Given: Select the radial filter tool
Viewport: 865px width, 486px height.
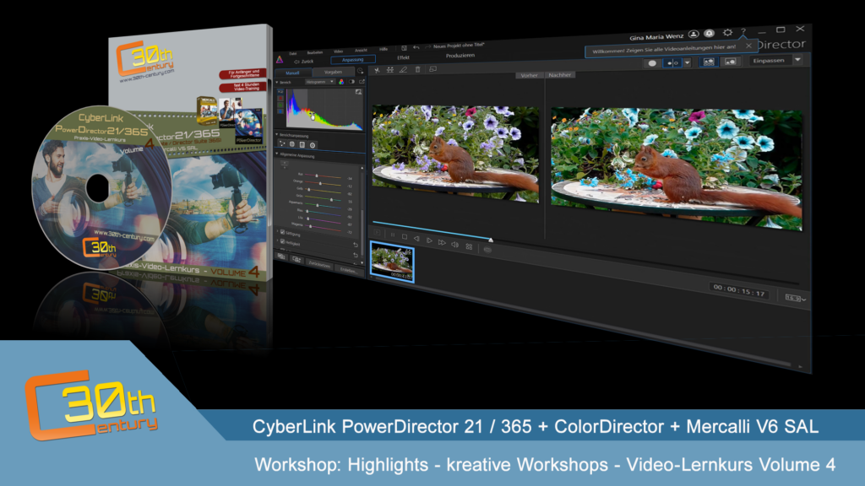Looking at the screenshot, I should pos(313,145).
